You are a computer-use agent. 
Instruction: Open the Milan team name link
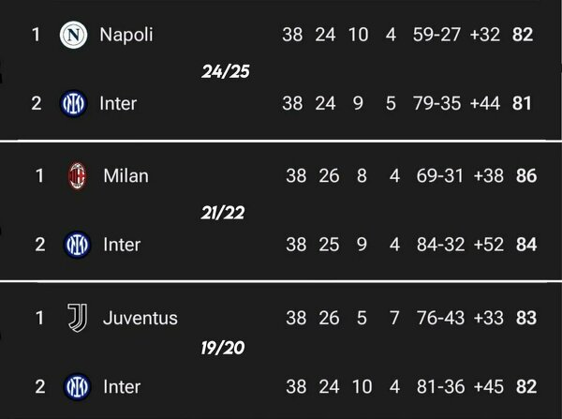click(126, 175)
